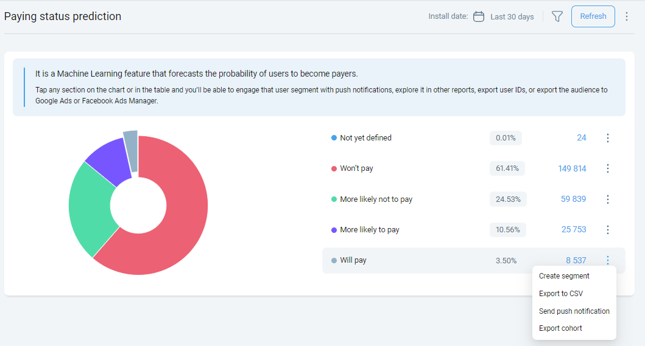Choose Send push notification menu entry
Image resolution: width=645 pixels, height=346 pixels.
(x=574, y=311)
